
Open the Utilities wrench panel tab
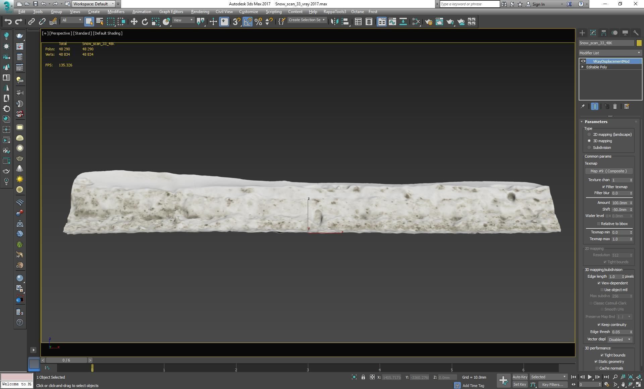point(636,33)
